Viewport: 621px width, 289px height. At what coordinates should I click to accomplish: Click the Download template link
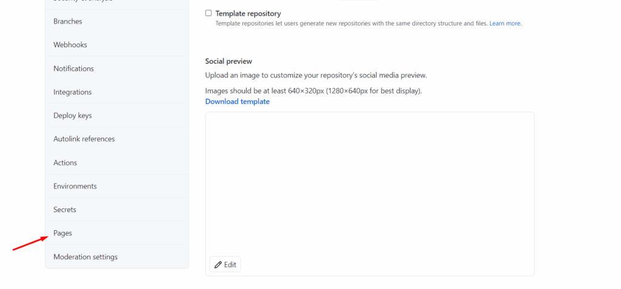click(237, 101)
